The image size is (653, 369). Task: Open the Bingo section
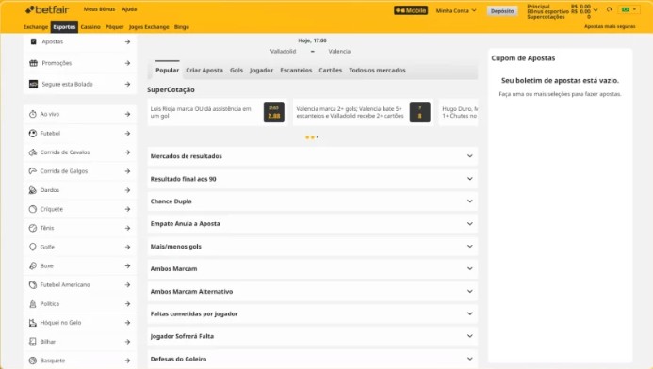182,27
